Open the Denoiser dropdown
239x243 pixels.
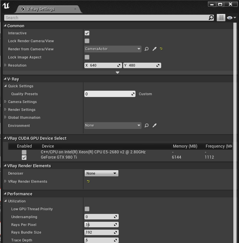(x=101, y=173)
